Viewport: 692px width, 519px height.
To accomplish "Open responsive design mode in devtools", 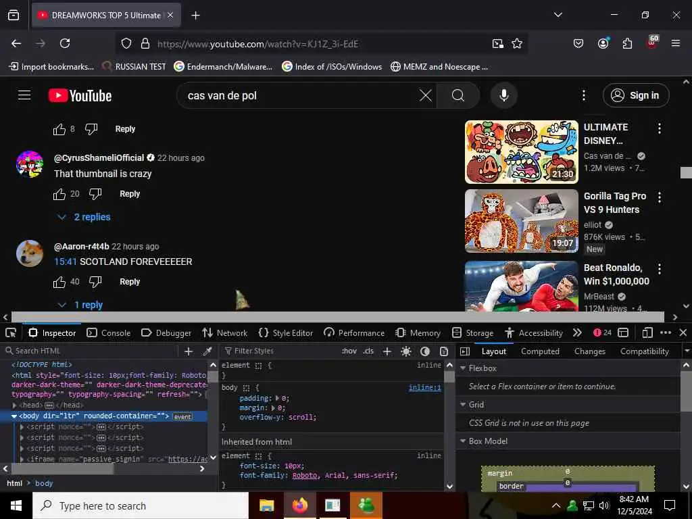I will [647, 332].
